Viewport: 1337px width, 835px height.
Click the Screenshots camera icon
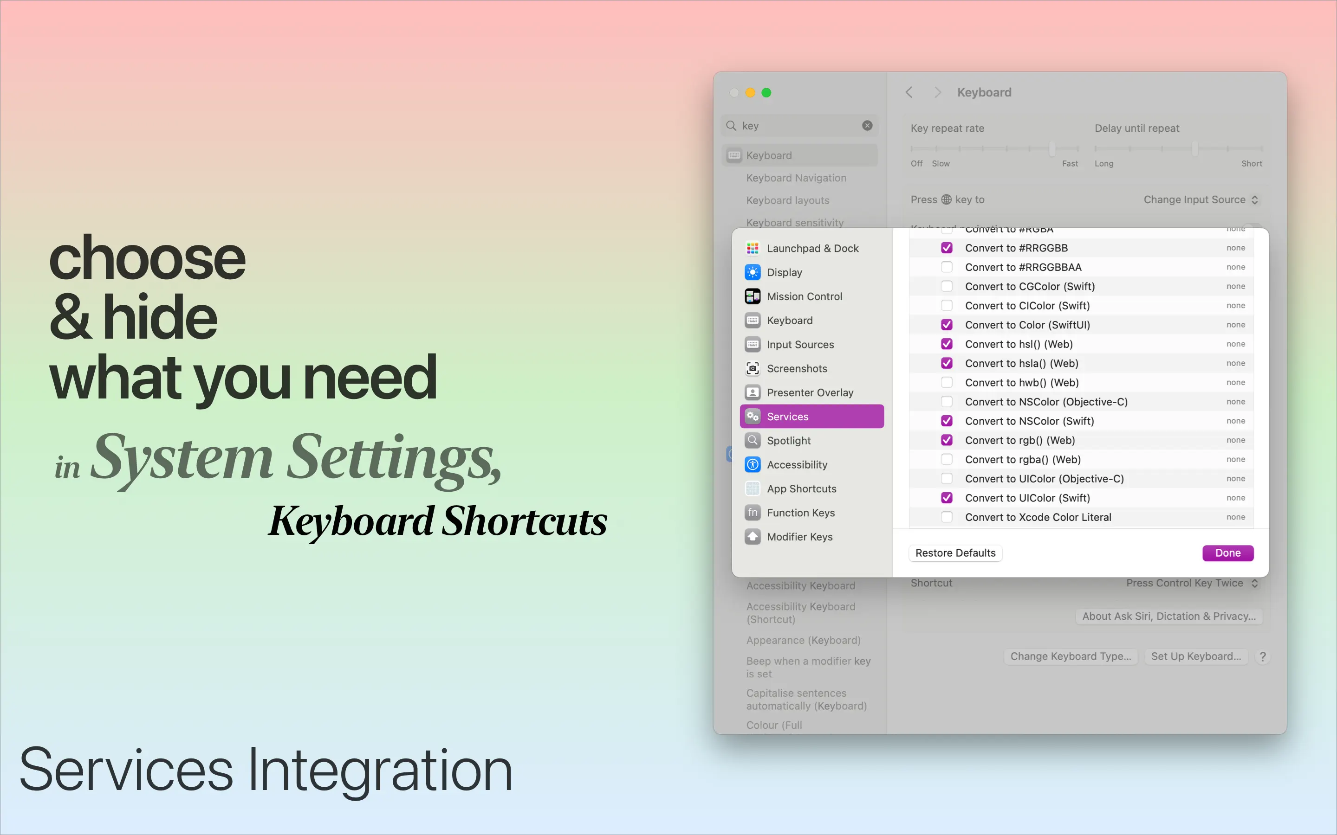752,368
